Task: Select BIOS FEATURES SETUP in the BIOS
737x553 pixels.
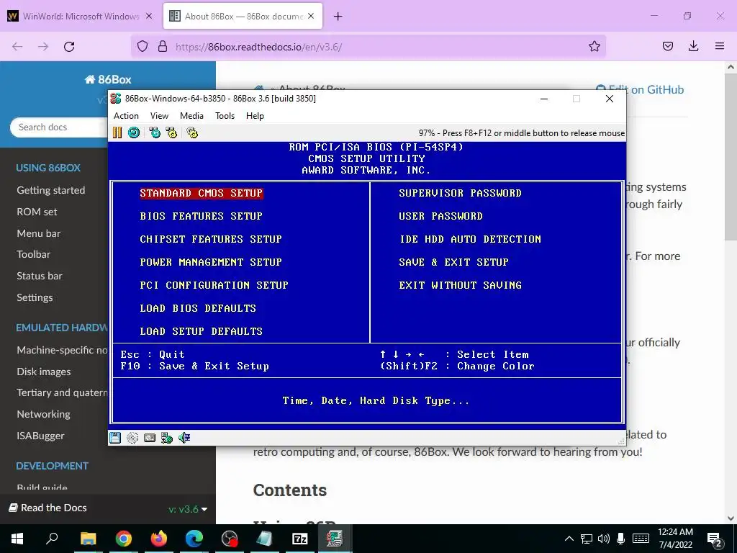Action: [202, 216]
